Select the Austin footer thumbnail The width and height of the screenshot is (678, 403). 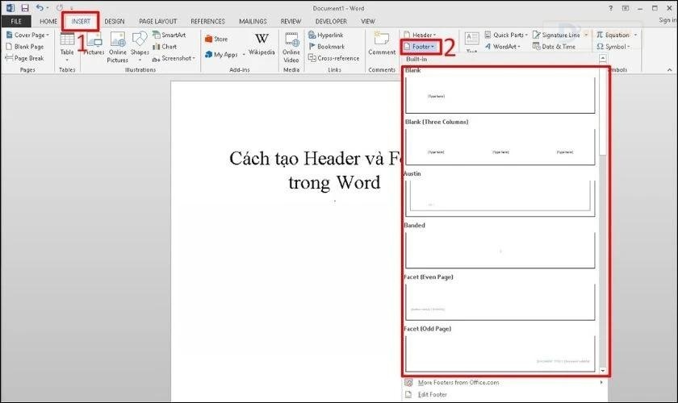point(500,198)
